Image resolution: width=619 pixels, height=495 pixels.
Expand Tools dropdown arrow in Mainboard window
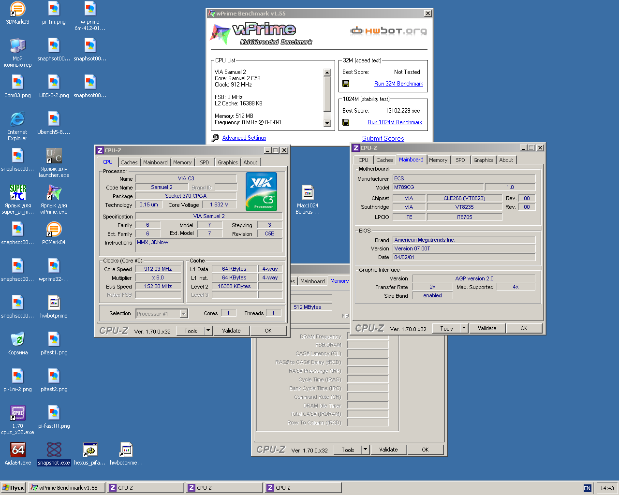464,328
